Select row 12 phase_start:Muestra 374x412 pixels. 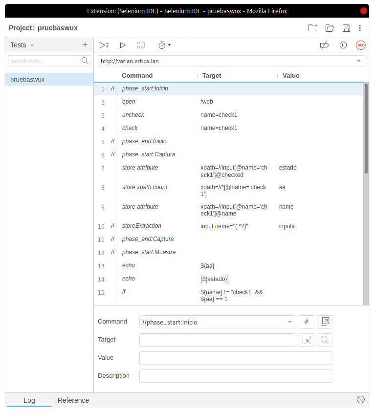pyautogui.click(x=228, y=253)
